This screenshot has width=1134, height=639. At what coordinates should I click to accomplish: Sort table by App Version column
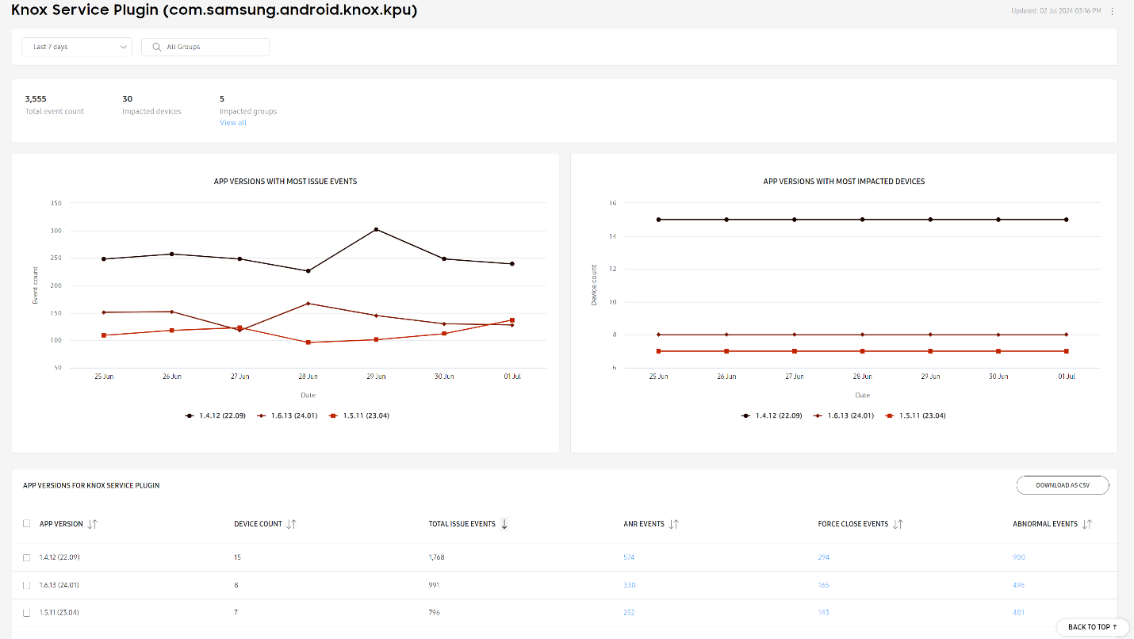[93, 524]
